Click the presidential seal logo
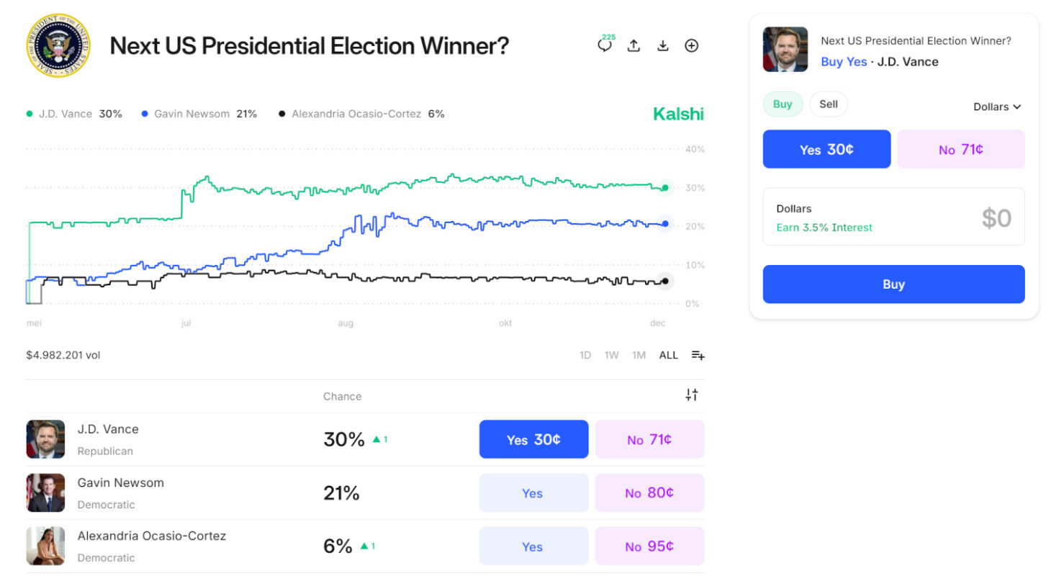 point(59,46)
